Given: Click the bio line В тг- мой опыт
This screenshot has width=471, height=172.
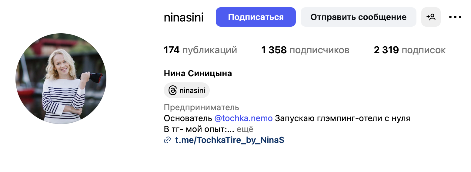Looking at the screenshot, I should coord(199,129).
